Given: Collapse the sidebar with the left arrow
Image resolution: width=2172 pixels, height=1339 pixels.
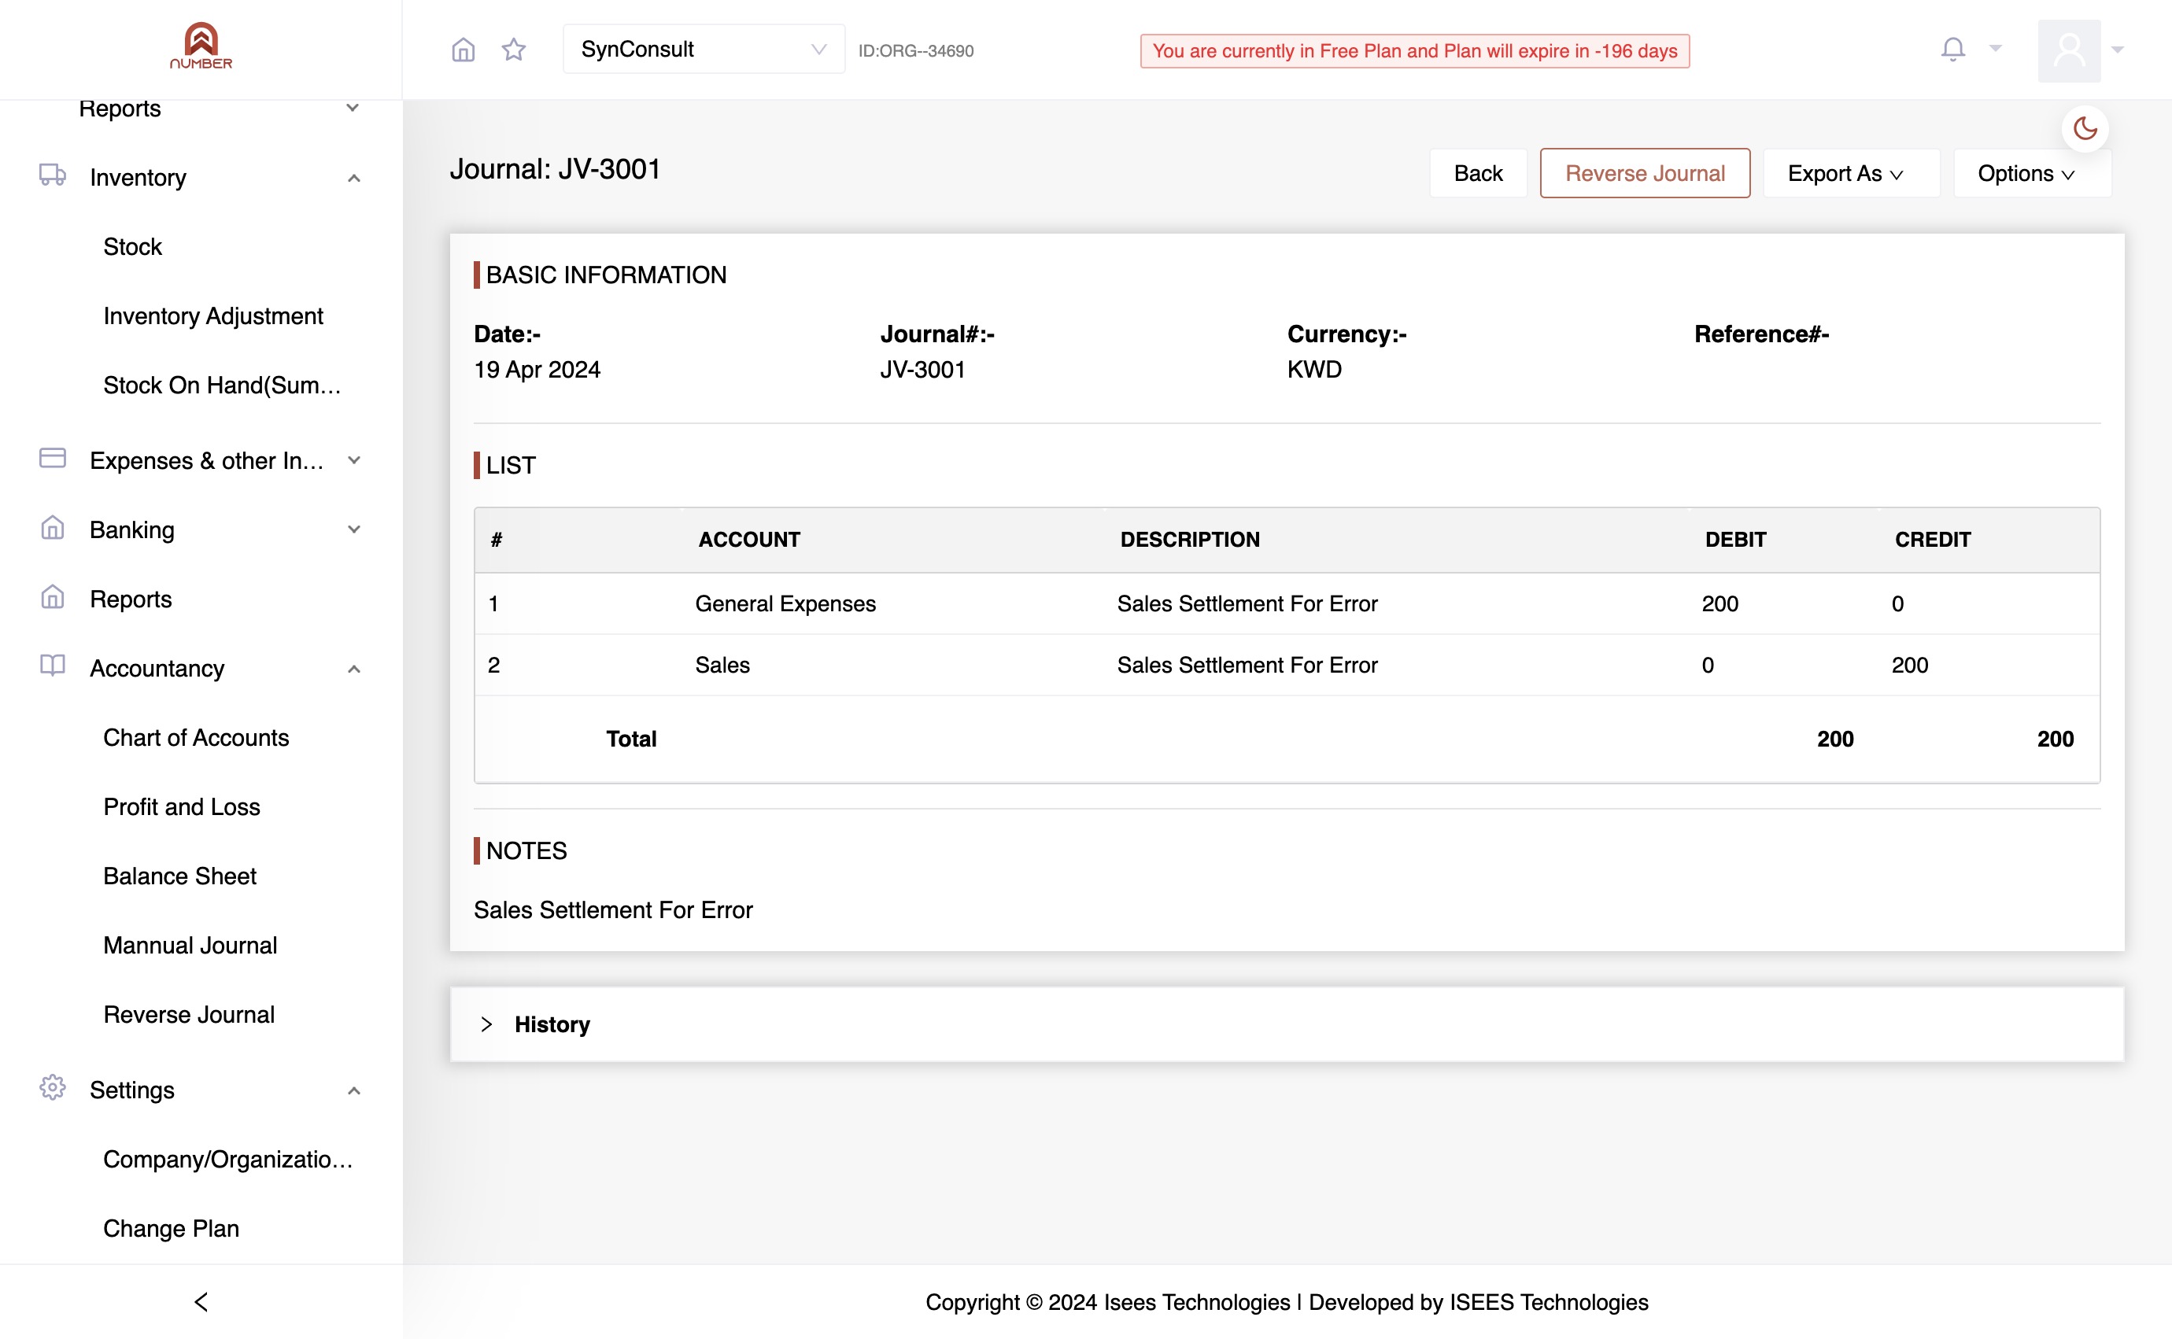Looking at the screenshot, I should pos(201,1301).
